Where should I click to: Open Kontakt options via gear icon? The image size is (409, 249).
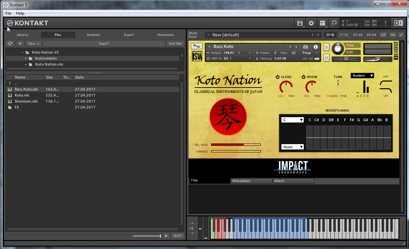click(x=311, y=23)
